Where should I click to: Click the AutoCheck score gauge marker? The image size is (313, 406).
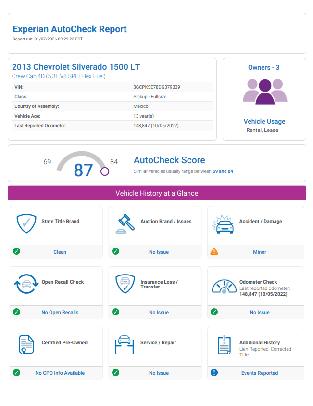click(x=105, y=171)
